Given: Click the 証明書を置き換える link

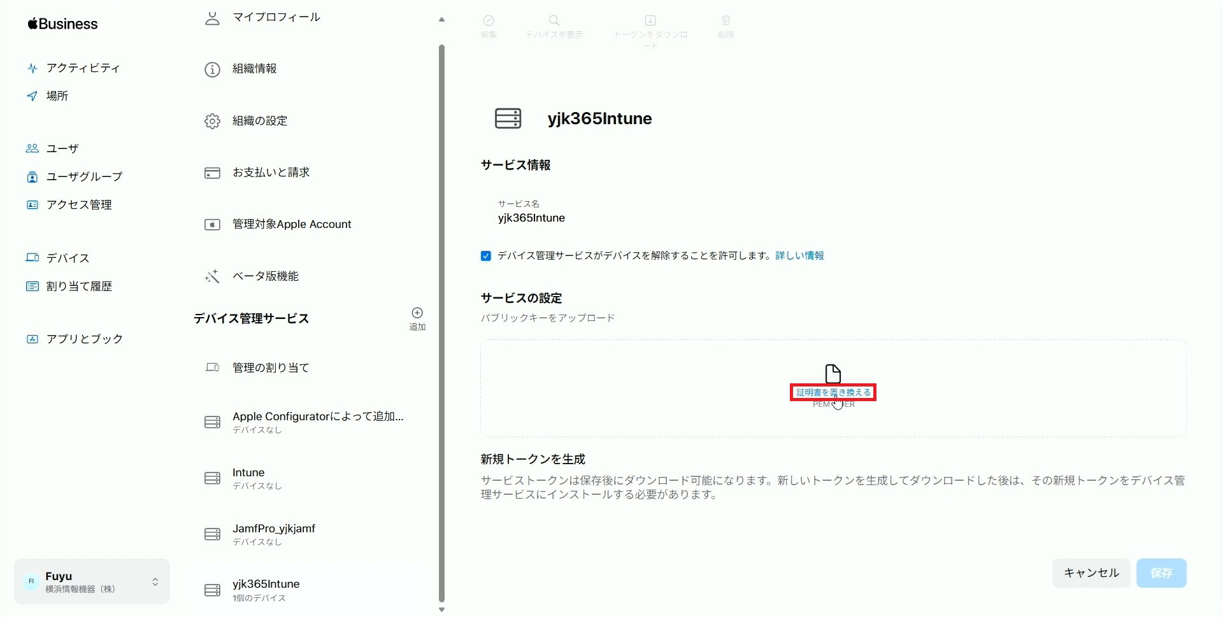Looking at the screenshot, I should click(833, 392).
